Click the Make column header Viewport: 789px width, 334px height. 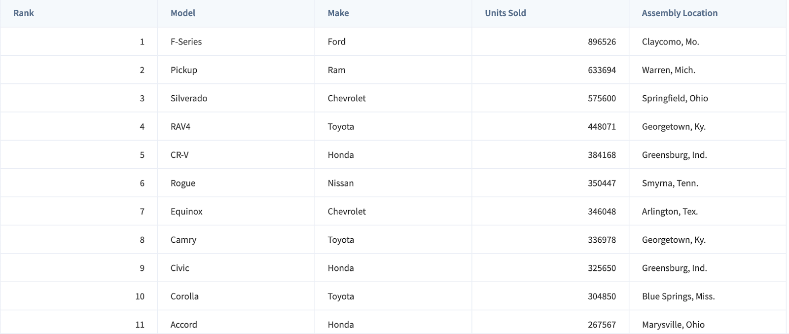click(338, 13)
